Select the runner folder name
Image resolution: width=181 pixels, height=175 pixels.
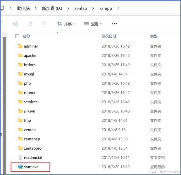[x=30, y=93]
